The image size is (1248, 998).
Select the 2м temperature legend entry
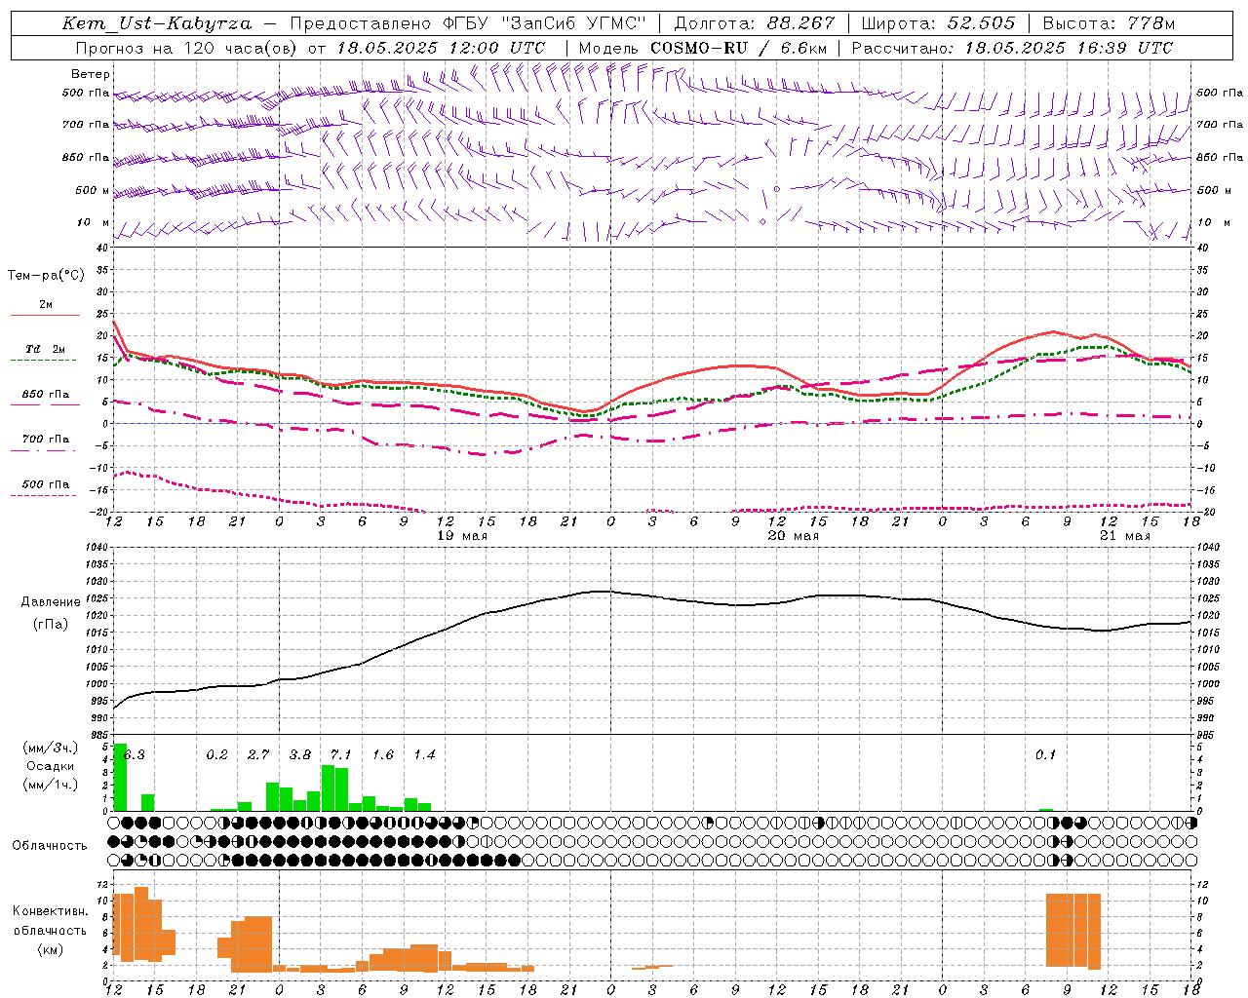(x=46, y=304)
